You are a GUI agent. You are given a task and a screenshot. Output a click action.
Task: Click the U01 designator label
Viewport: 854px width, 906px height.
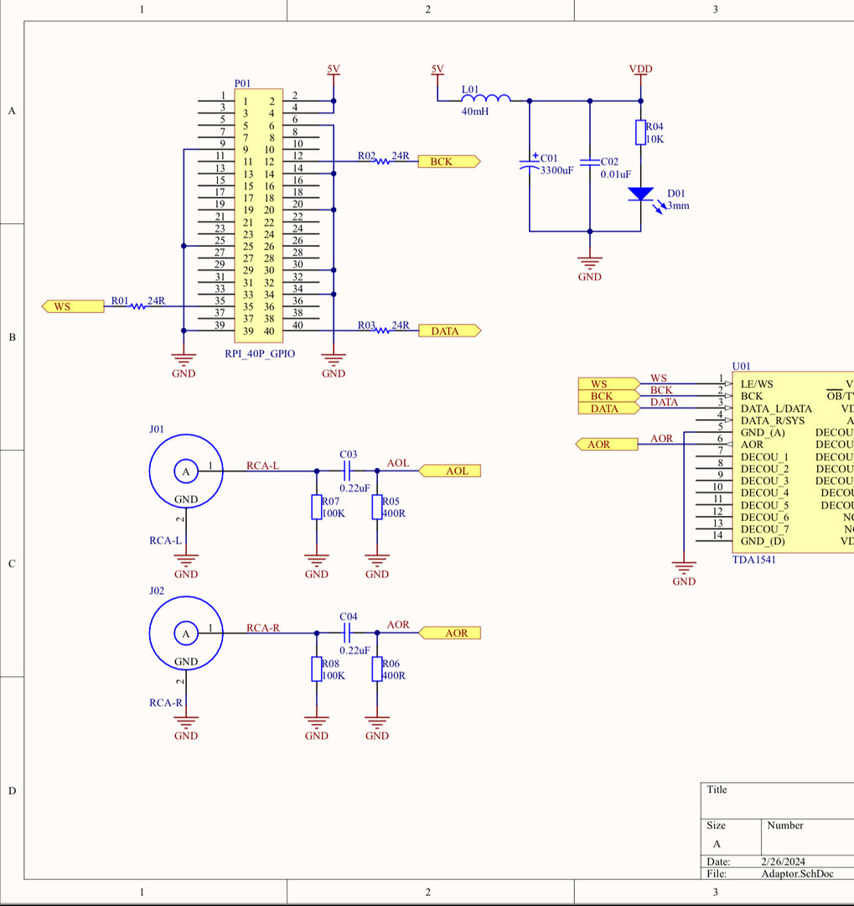(x=741, y=367)
